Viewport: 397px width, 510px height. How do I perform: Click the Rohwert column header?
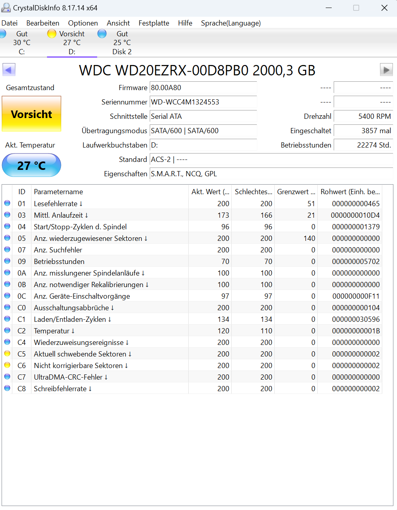coord(350,192)
